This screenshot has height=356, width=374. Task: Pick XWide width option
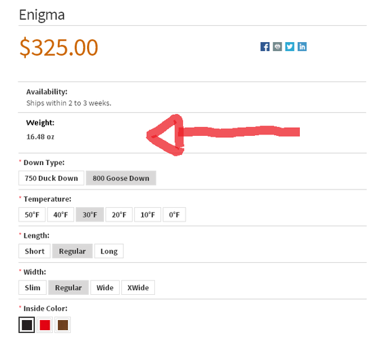pos(138,287)
